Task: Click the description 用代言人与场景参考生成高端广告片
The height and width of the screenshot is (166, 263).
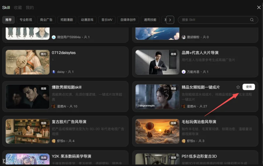Action: coord(208,60)
